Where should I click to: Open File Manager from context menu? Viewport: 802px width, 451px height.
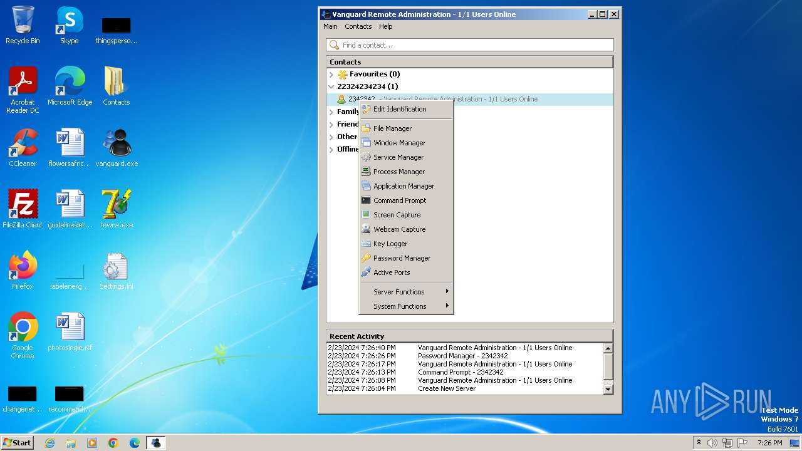pyautogui.click(x=406, y=128)
